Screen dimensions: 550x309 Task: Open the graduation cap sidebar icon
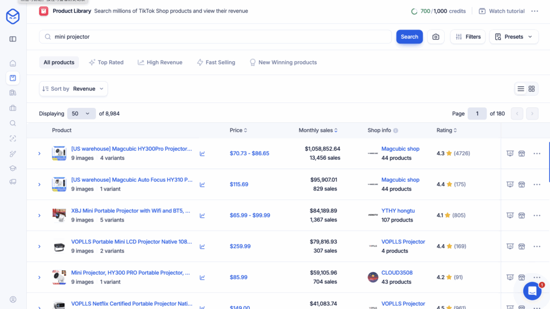13,168
